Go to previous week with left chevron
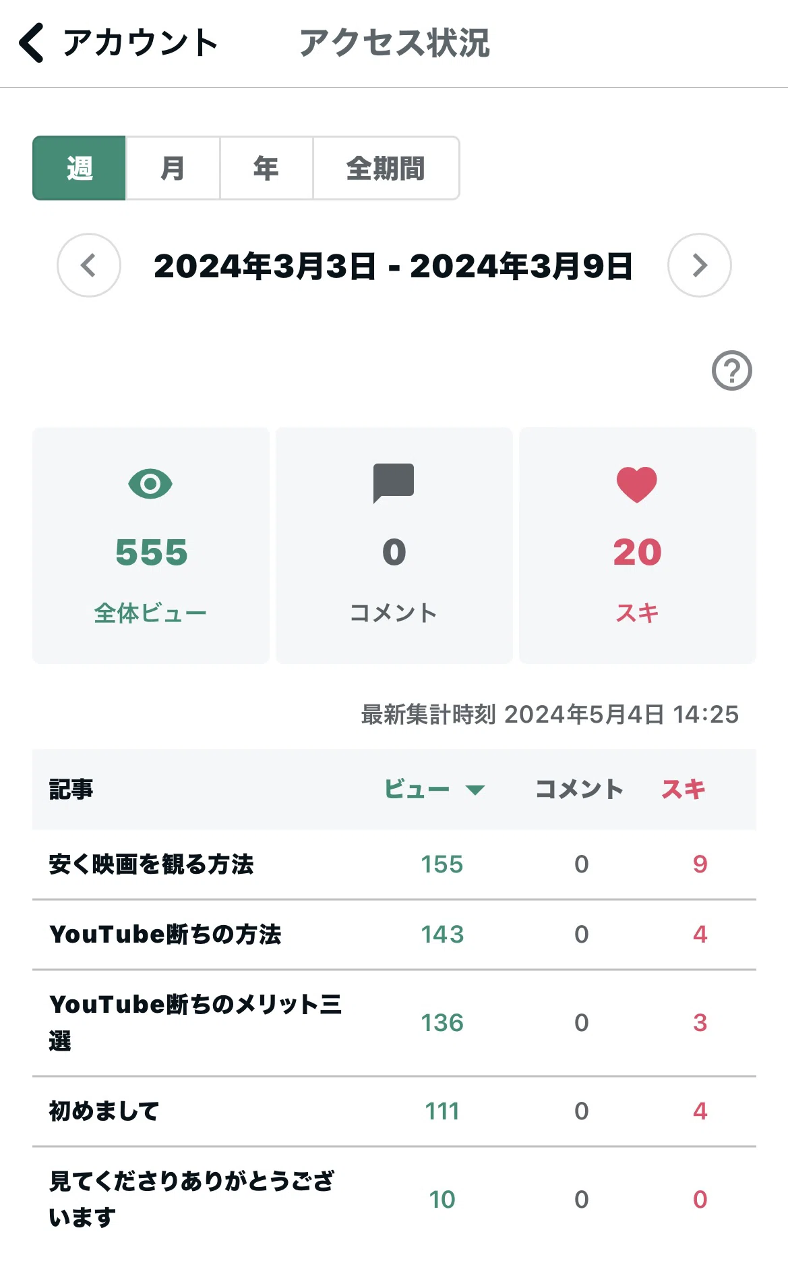This screenshot has height=1278, width=788. click(89, 265)
